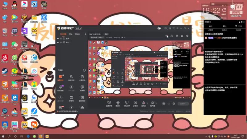The image size is (247, 139).
Task: Open the hamburger menu in title bar
Action: pyautogui.click(x=177, y=28)
